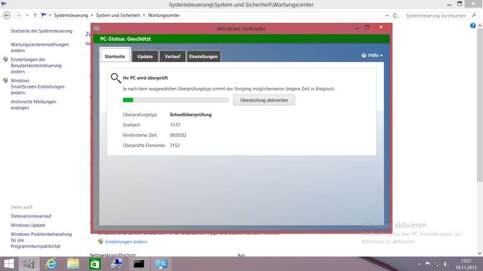The height and width of the screenshot is (271, 483).
Task: Launch Internet Explorer from the taskbar
Action: tap(51, 264)
